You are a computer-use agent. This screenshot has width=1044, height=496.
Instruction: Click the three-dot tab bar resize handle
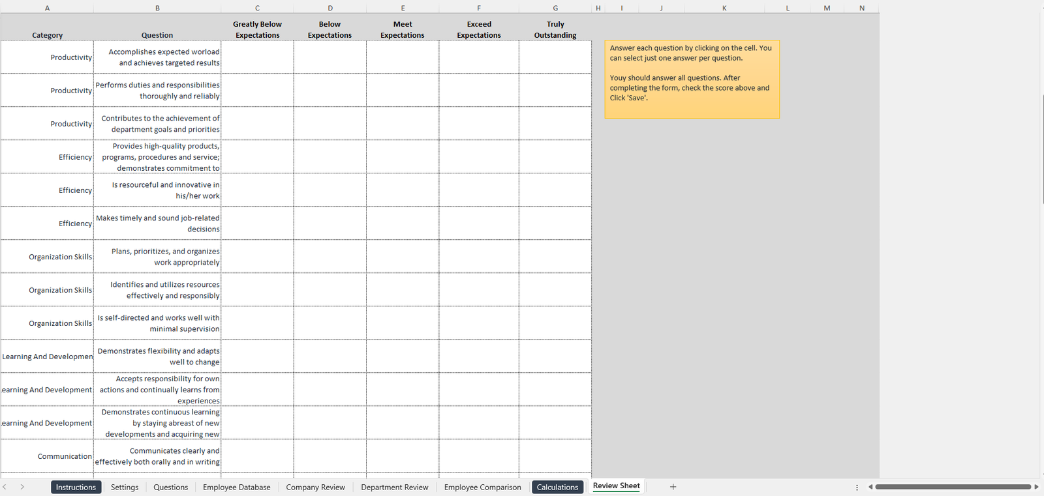coord(857,488)
